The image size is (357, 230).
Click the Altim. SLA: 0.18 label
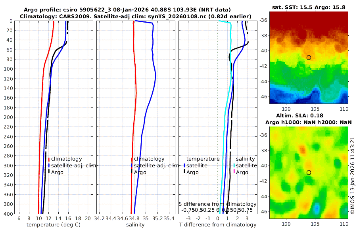(299, 116)
